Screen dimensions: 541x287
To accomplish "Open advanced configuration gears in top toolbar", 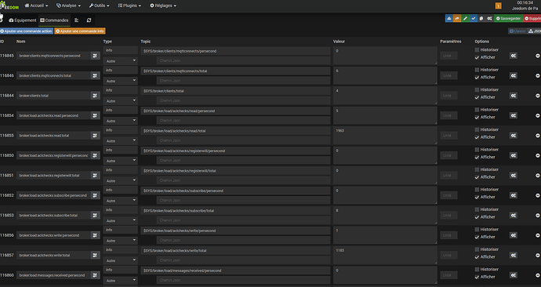I will (489, 19).
